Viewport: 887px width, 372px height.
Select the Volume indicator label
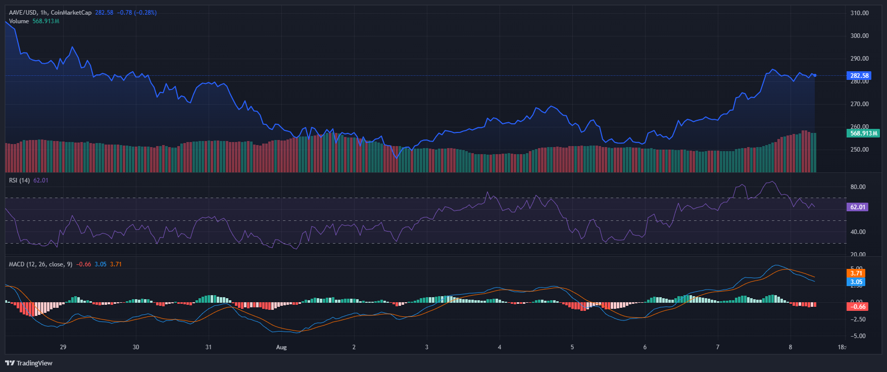point(19,21)
